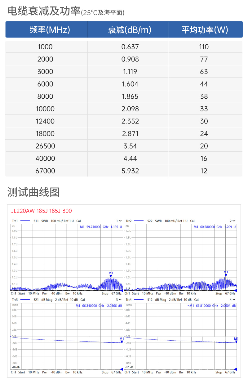This screenshot has height=385, width=248.
Task: Select the attenuation value 4.44
Action: point(130,159)
